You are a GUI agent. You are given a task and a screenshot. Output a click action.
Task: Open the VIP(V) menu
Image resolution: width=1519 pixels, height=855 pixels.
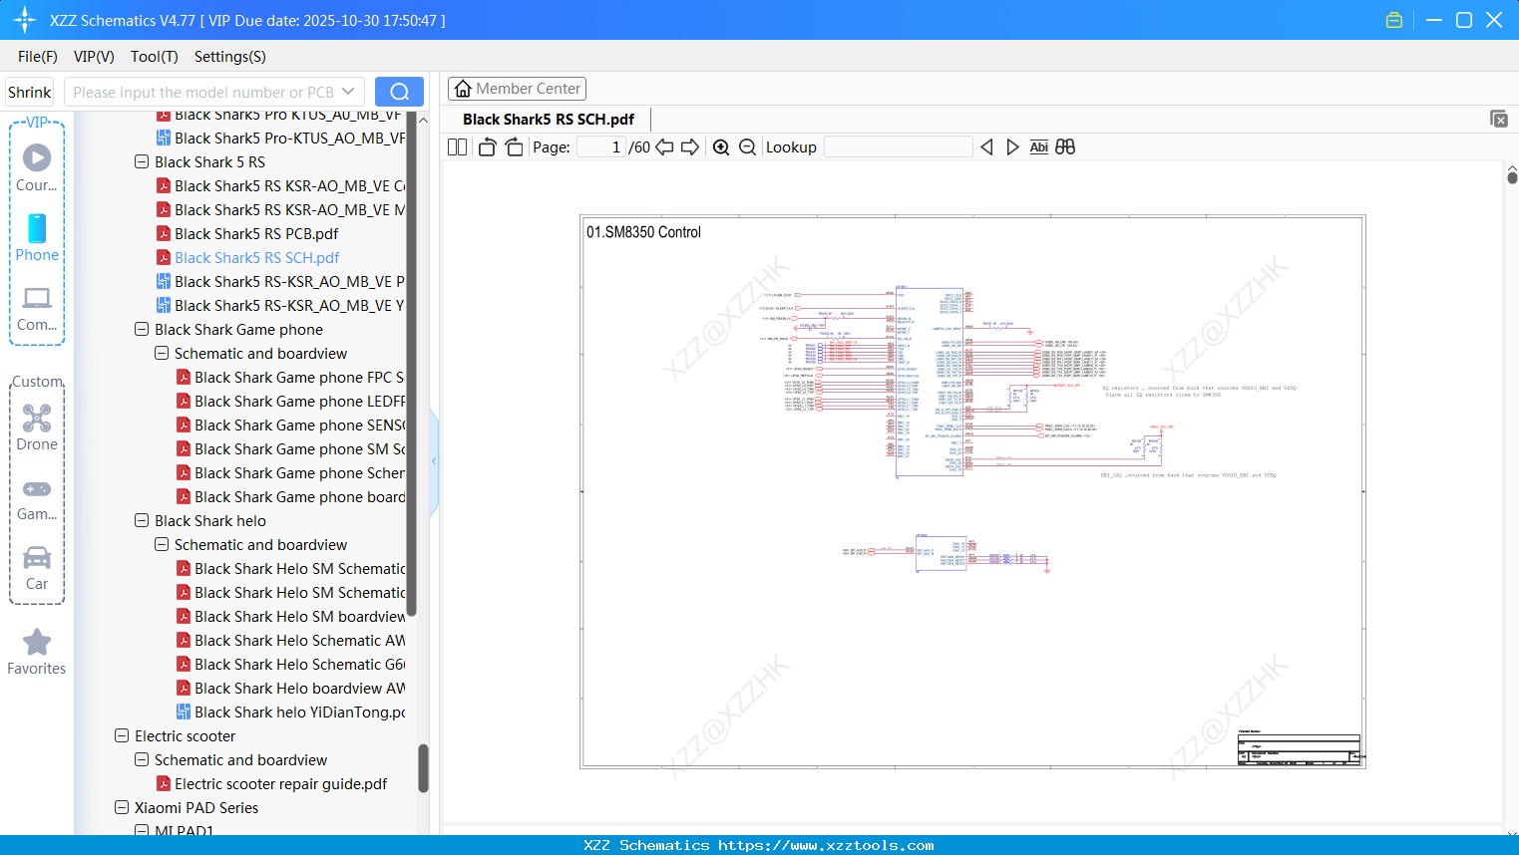[x=94, y=57]
